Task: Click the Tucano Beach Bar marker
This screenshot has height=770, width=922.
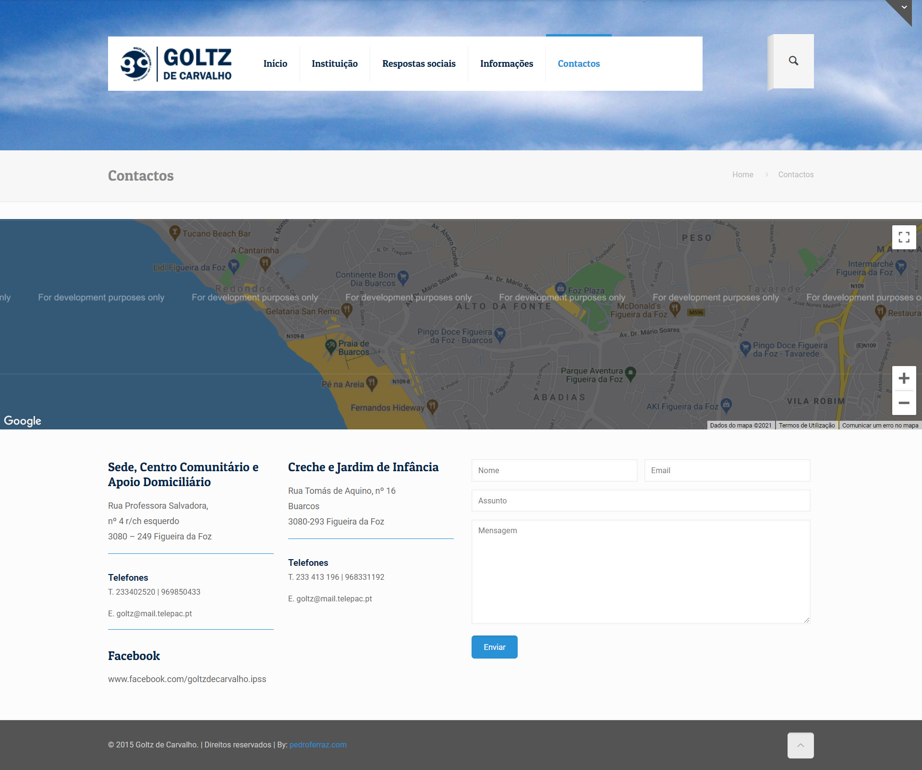Action: click(175, 232)
